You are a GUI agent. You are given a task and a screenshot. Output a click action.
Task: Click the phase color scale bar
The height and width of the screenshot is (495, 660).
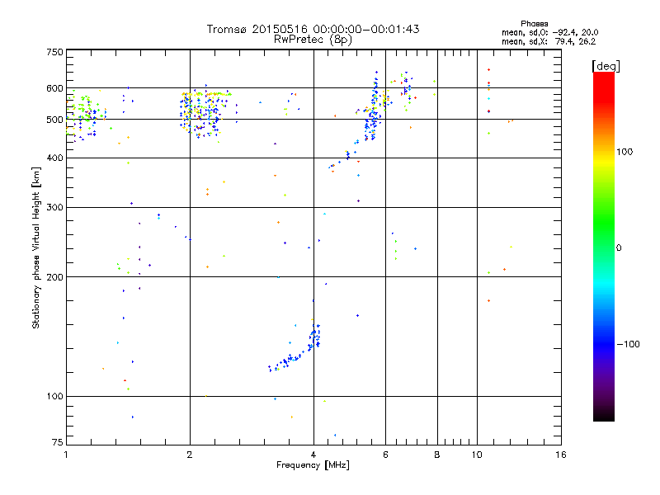[x=604, y=246]
